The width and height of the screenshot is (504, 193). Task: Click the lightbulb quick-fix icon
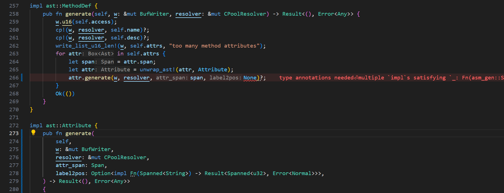(33, 133)
